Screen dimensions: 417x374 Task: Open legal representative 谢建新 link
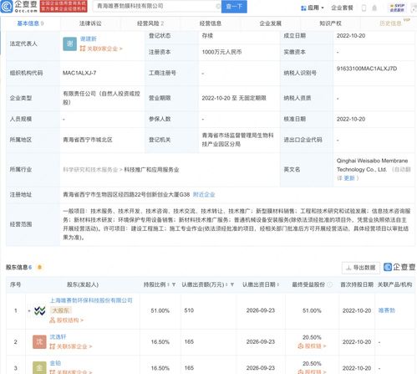(89, 38)
